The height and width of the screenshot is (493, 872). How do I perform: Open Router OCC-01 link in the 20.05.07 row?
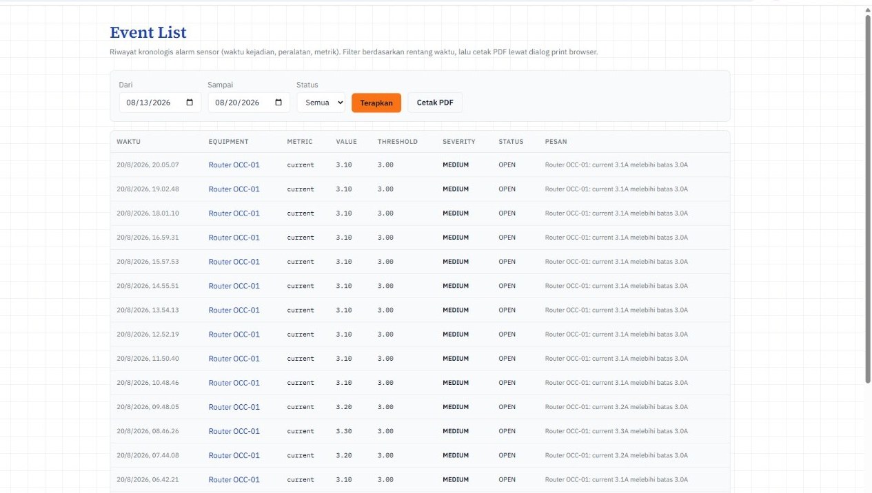234,165
